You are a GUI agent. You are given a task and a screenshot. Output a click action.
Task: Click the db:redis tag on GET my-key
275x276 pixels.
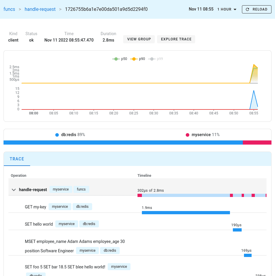82,207
